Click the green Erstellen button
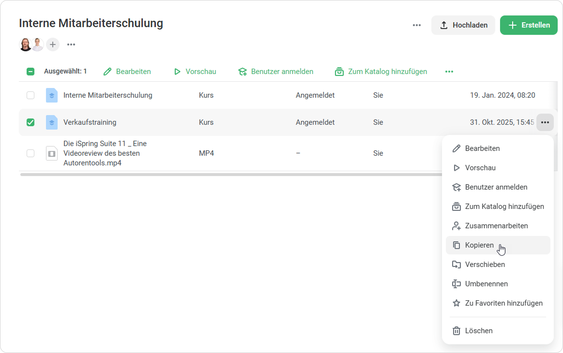The width and height of the screenshot is (563, 353). pos(529,25)
